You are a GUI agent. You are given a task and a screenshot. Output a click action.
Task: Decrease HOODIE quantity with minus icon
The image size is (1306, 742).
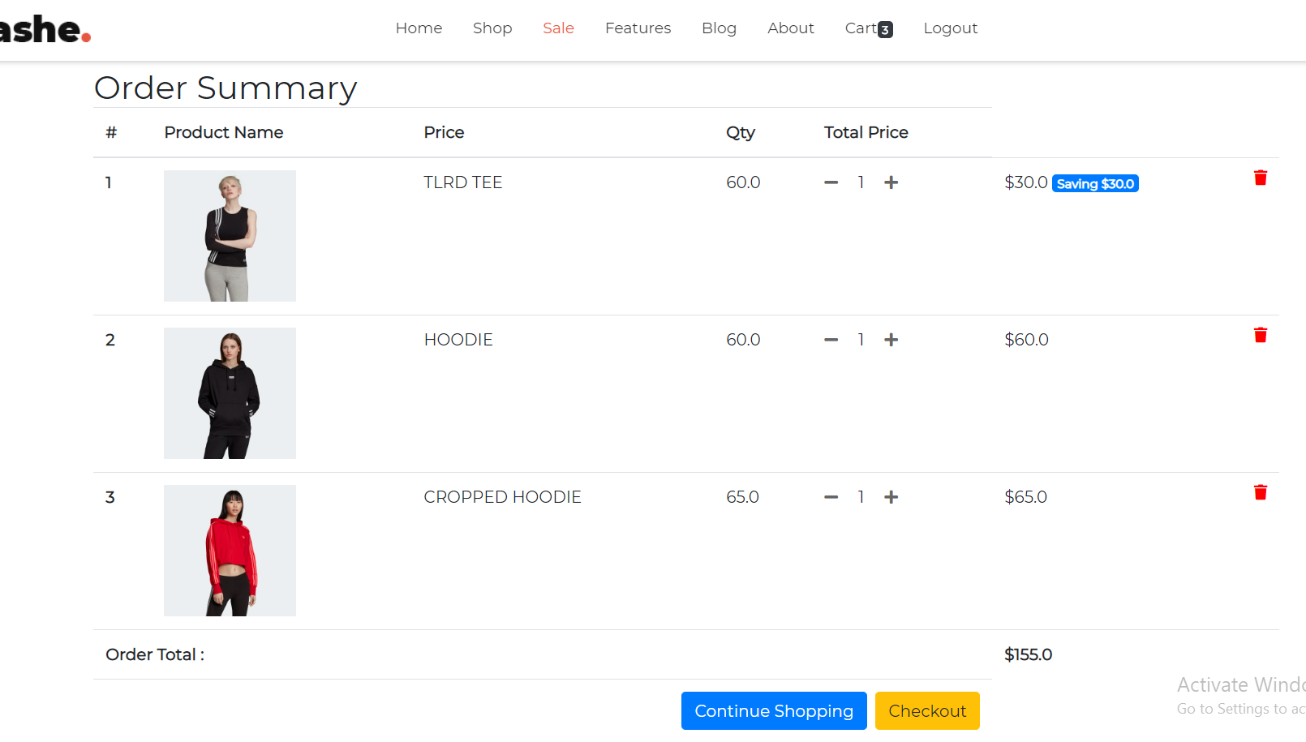coord(831,340)
